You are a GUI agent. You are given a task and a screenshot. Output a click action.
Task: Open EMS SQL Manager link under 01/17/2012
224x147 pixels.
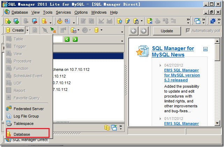pos(181,123)
